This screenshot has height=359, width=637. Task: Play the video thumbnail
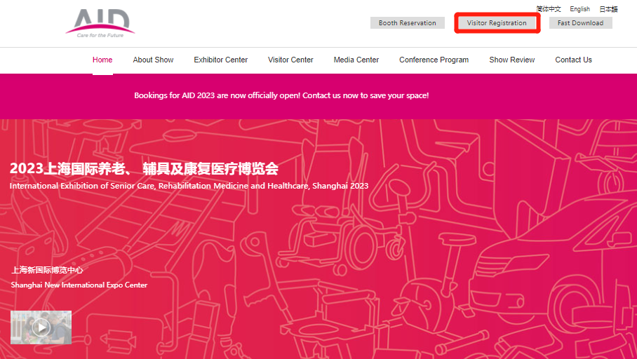click(41, 327)
